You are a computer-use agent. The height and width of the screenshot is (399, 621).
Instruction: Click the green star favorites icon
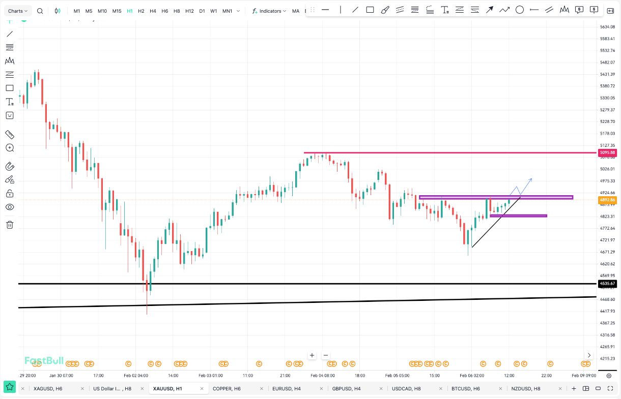[x=10, y=388]
